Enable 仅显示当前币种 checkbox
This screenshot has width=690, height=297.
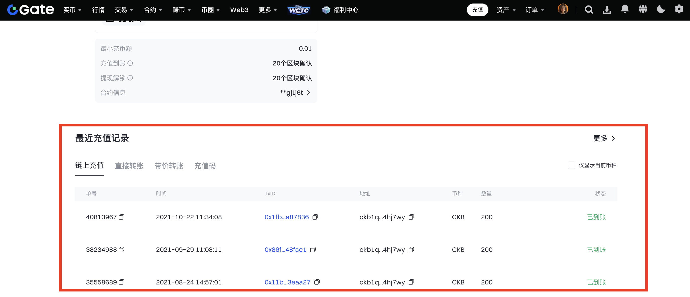click(571, 165)
